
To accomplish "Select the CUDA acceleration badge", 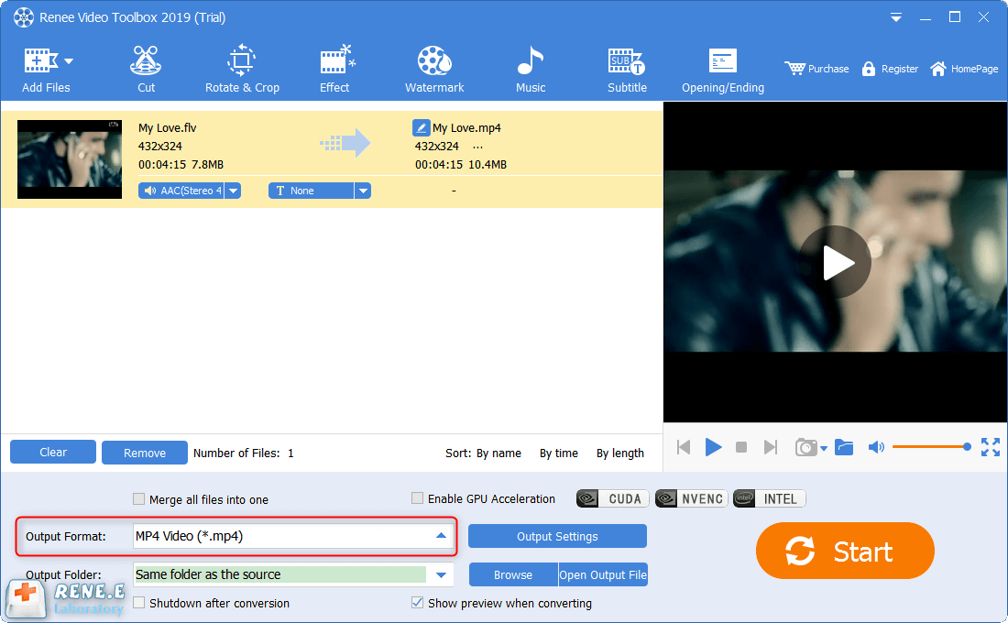I will point(613,499).
